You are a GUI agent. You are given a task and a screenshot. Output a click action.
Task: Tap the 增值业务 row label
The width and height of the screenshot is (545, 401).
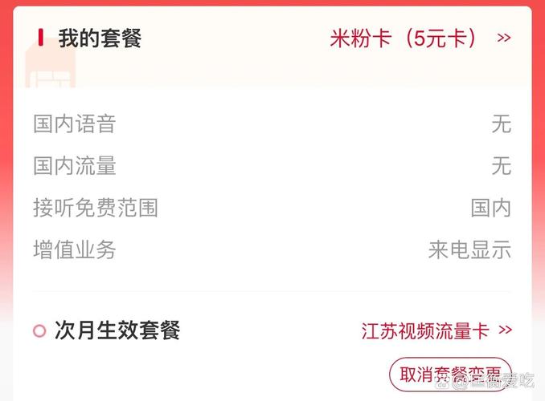coord(75,249)
